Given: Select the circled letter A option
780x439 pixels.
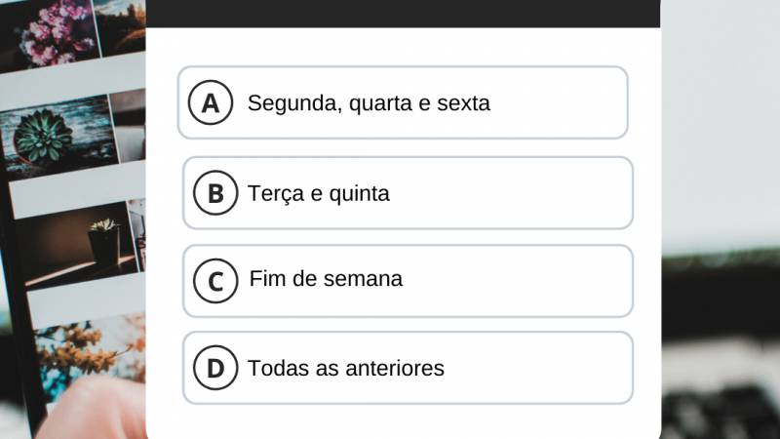Looking at the screenshot, I should pos(211,102).
